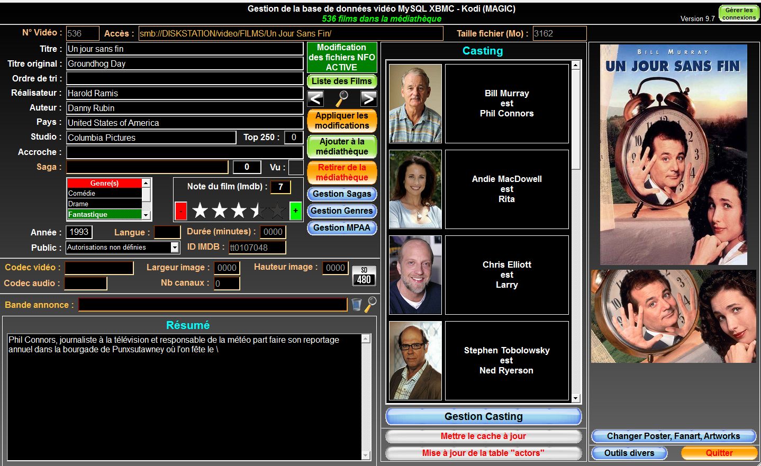Click the Pays field
This screenshot has height=466, width=761.
pyautogui.click(x=185, y=123)
